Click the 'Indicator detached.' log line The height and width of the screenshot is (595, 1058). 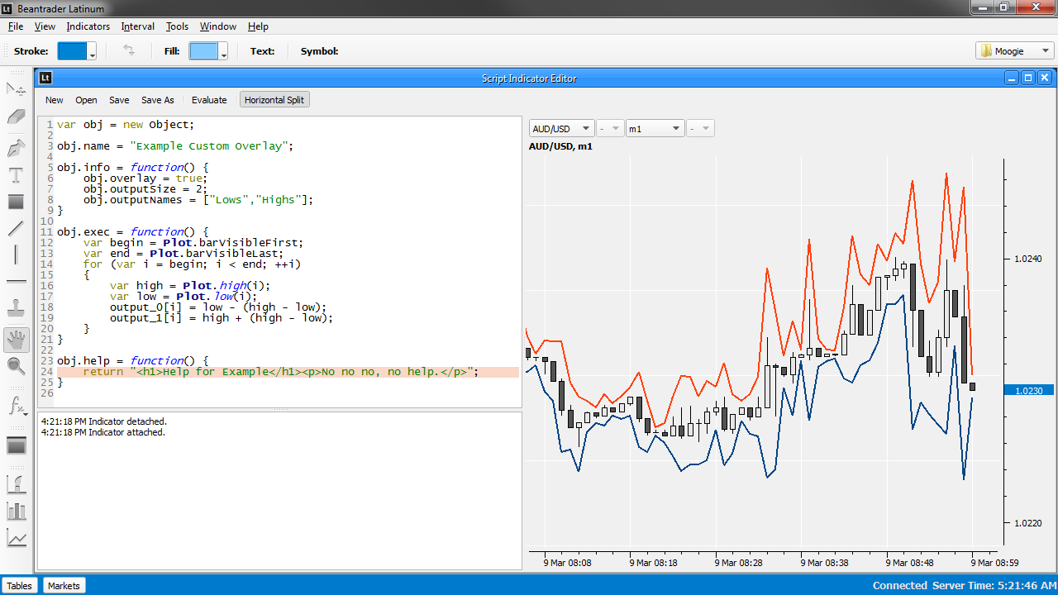click(x=103, y=421)
